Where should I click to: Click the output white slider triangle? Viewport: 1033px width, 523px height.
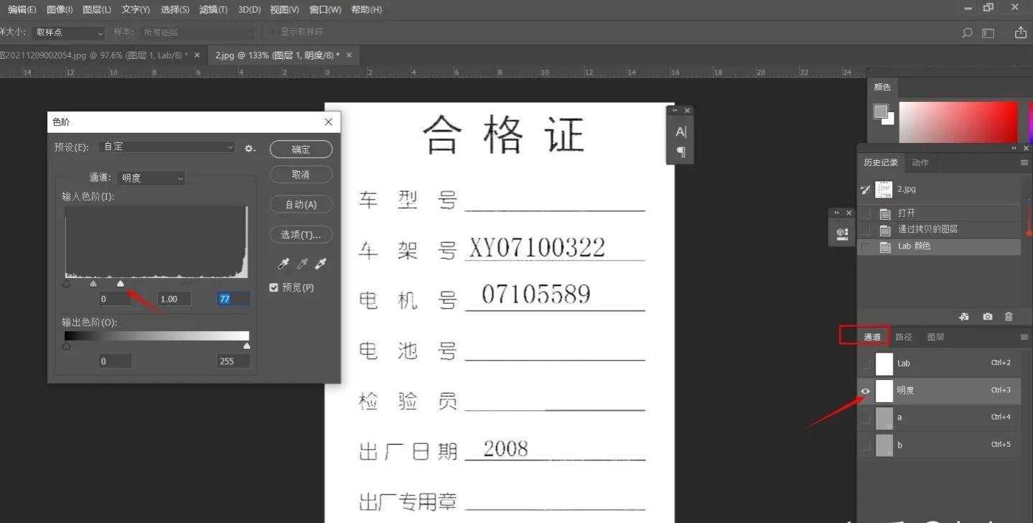[x=247, y=346]
